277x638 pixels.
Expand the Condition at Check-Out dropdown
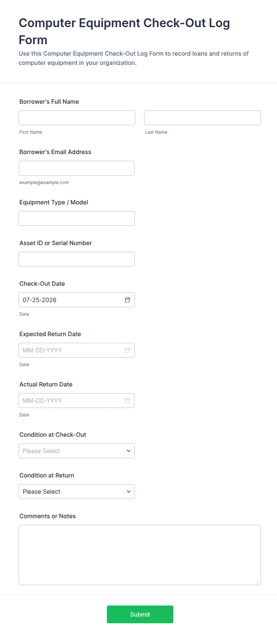click(x=77, y=451)
